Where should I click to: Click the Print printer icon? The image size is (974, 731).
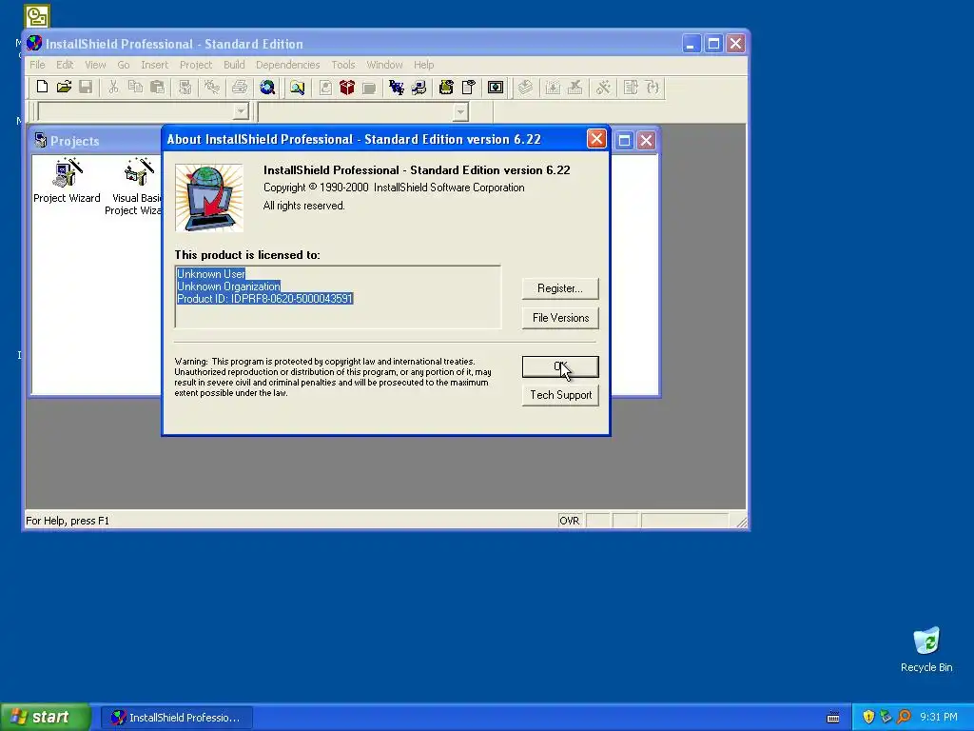click(x=239, y=87)
